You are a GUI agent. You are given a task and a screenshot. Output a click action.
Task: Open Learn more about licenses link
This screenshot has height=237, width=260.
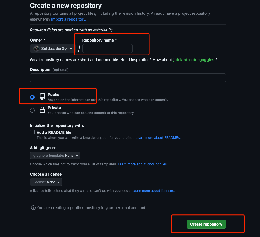pyautogui.click(x=153, y=191)
